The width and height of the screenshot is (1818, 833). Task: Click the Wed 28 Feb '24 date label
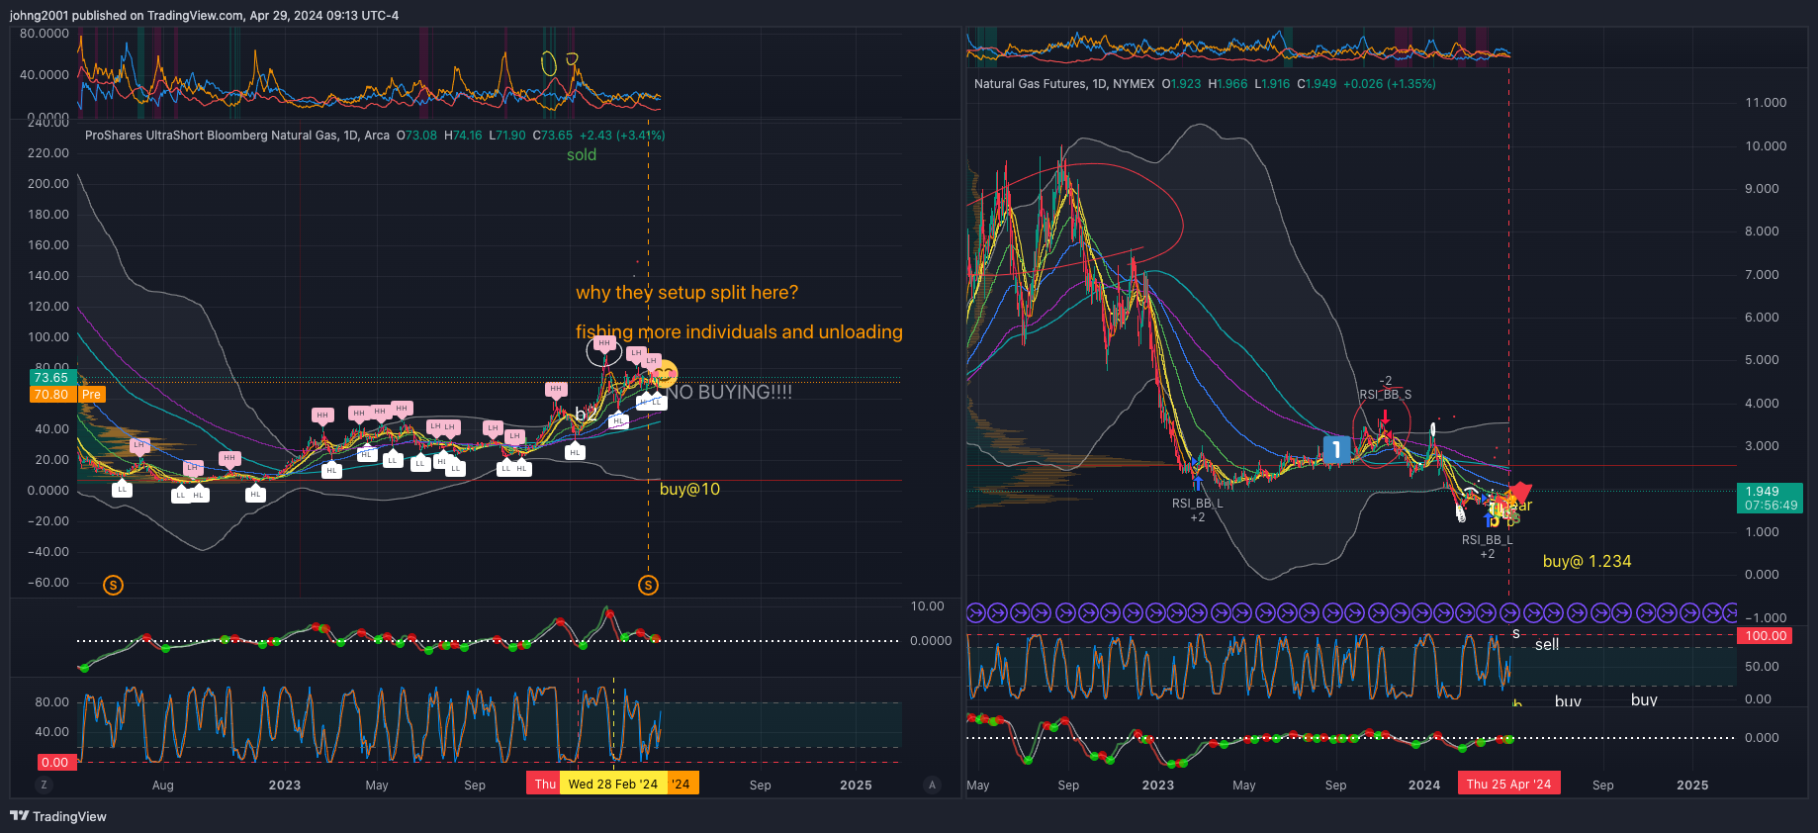[x=613, y=784]
